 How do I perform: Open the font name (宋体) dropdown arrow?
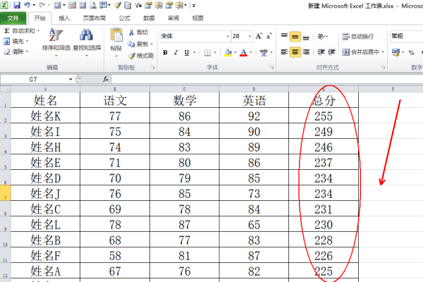point(228,37)
